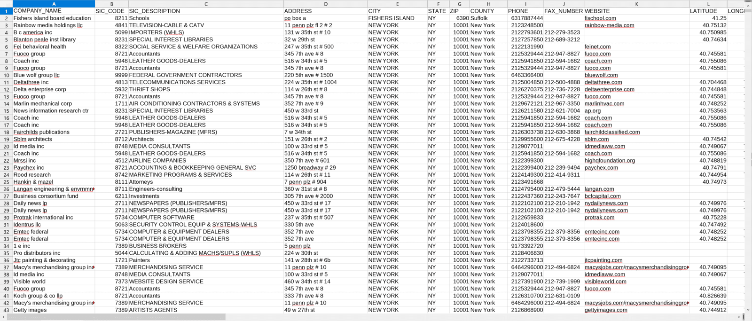
Task: Select cell 'Hankin & mazel'
Action: pyautogui.click(x=54, y=182)
